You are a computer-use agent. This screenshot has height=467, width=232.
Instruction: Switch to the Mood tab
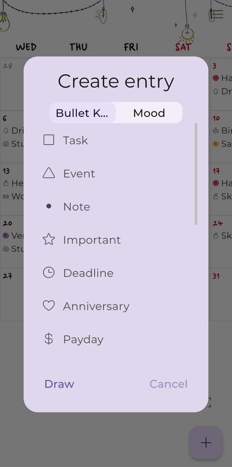pos(149,113)
